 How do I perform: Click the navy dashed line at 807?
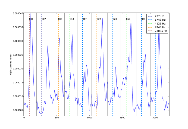tap(42, 65)
